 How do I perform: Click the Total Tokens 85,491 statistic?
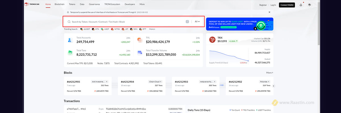(153, 63)
